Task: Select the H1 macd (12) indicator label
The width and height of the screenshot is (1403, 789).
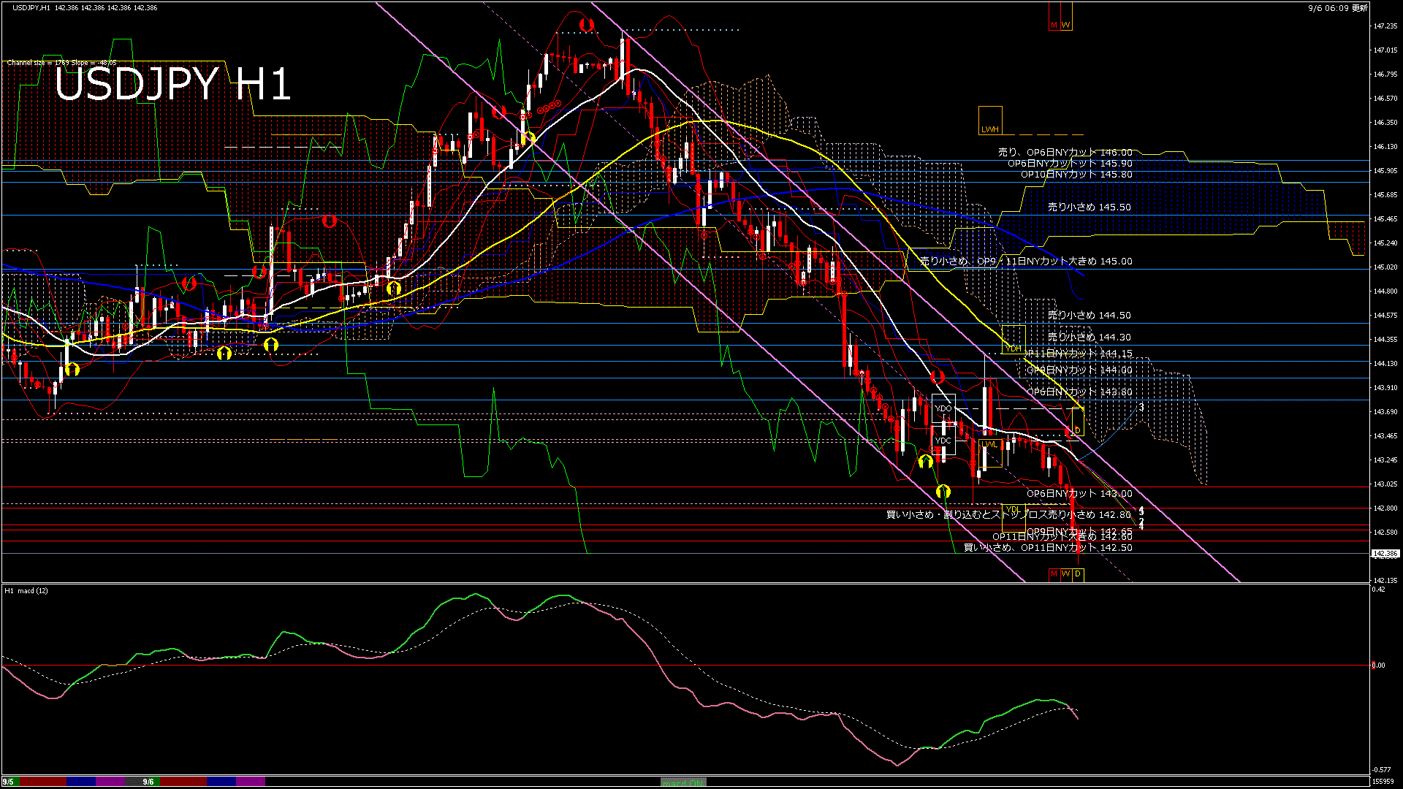Action: tap(26, 590)
